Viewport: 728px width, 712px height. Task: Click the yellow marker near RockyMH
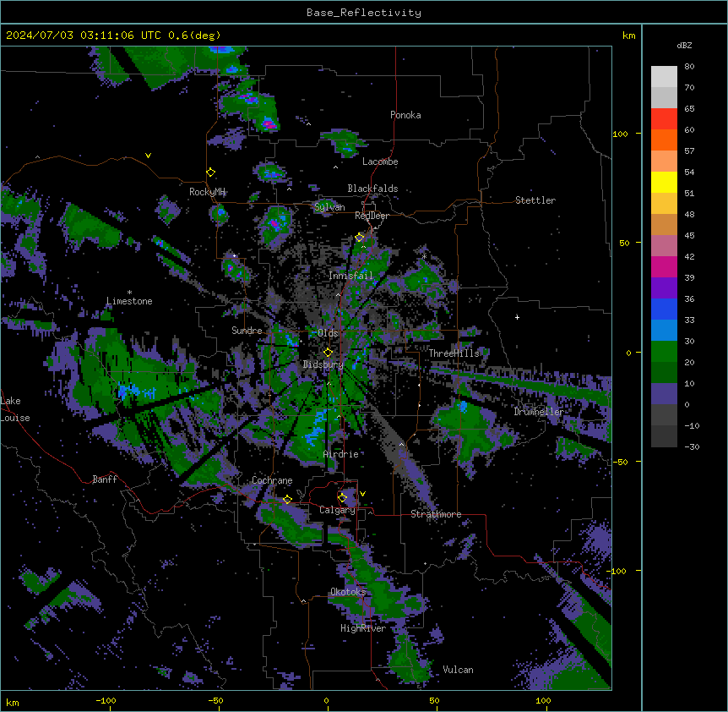pyautogui.click(x=211, y=173)
